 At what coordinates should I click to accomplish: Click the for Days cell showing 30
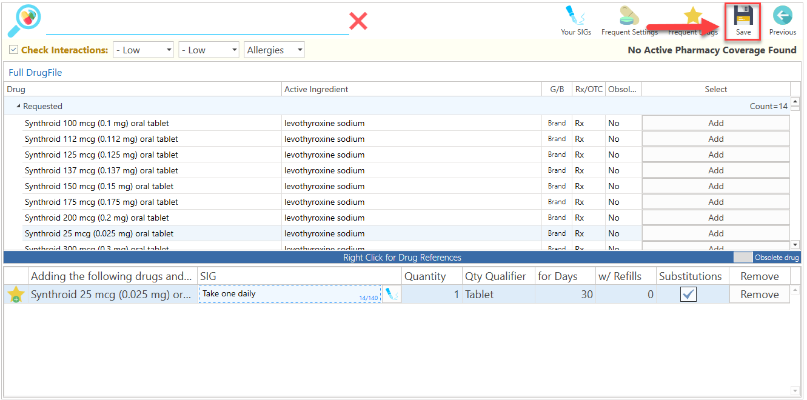(565, 294)
